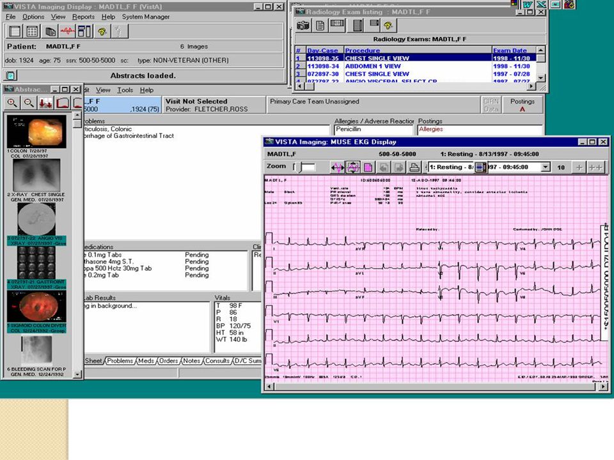Click Penicillin in the Allergies list
The image size is (614, 460).
(x=349, y=129)
